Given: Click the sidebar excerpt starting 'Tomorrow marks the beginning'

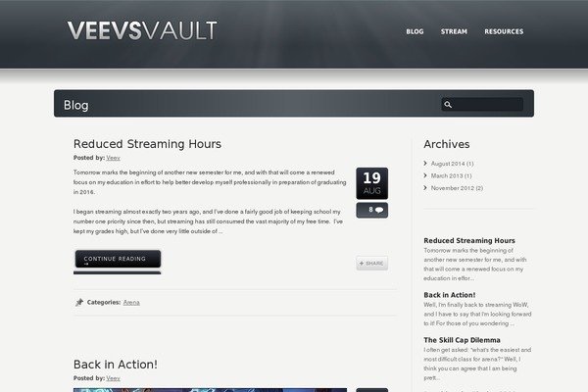Looking at the screenshot, I should coord(475,265).
